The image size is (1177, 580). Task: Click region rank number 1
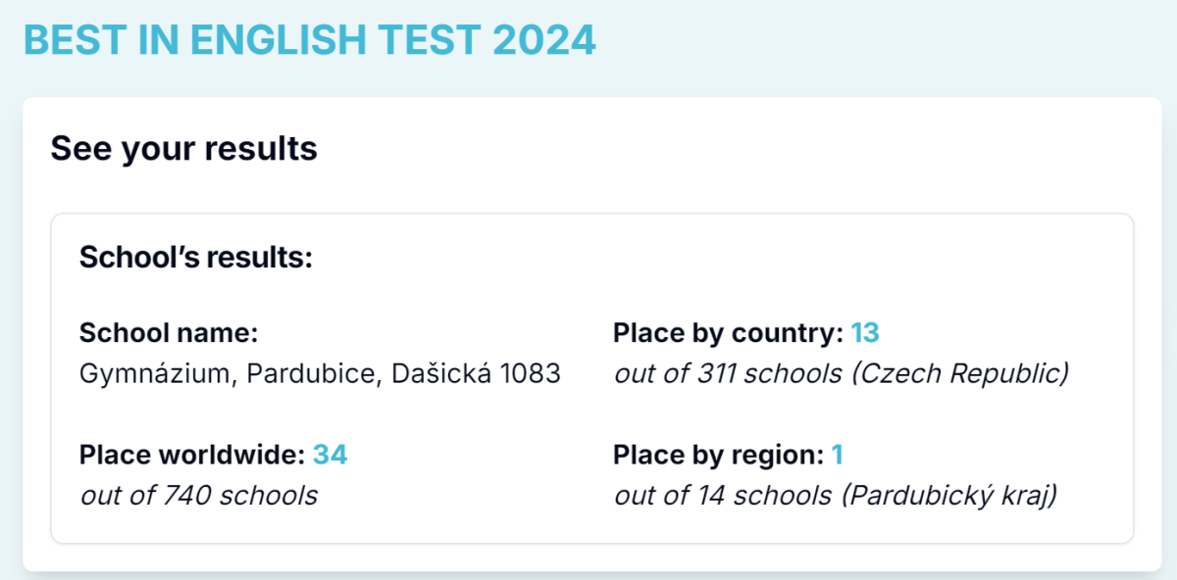[838, 455]
